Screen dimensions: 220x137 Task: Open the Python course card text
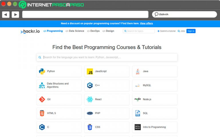51,71
